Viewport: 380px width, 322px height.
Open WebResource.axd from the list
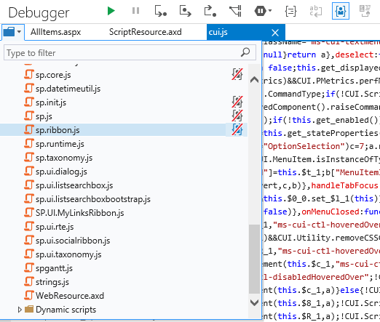(70, 296)
